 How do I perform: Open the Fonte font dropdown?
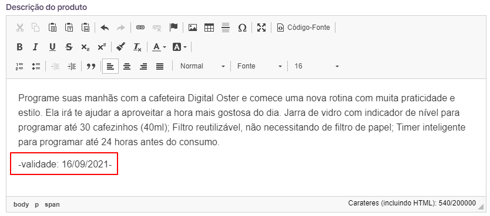[259, 66]
